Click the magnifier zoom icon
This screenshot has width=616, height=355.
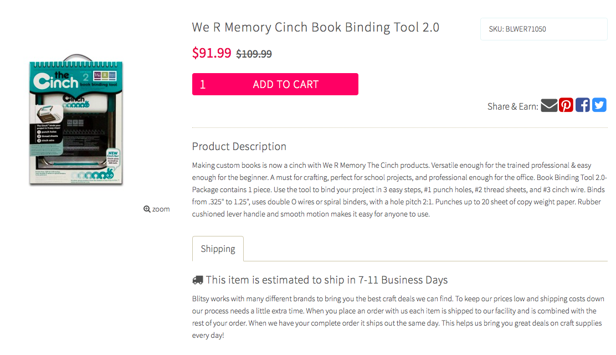pyautogui.click(x=147, y=209)
